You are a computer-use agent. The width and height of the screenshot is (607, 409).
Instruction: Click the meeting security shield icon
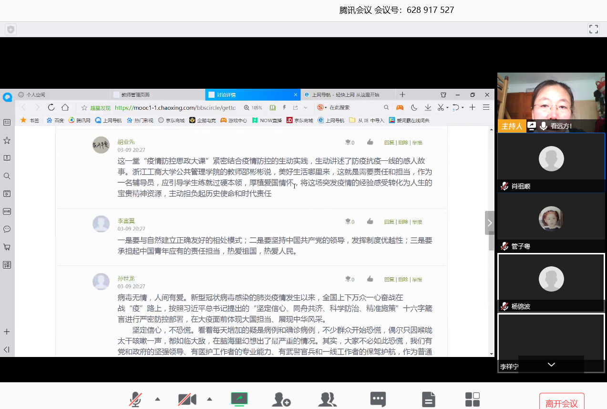tap(10, 30)
